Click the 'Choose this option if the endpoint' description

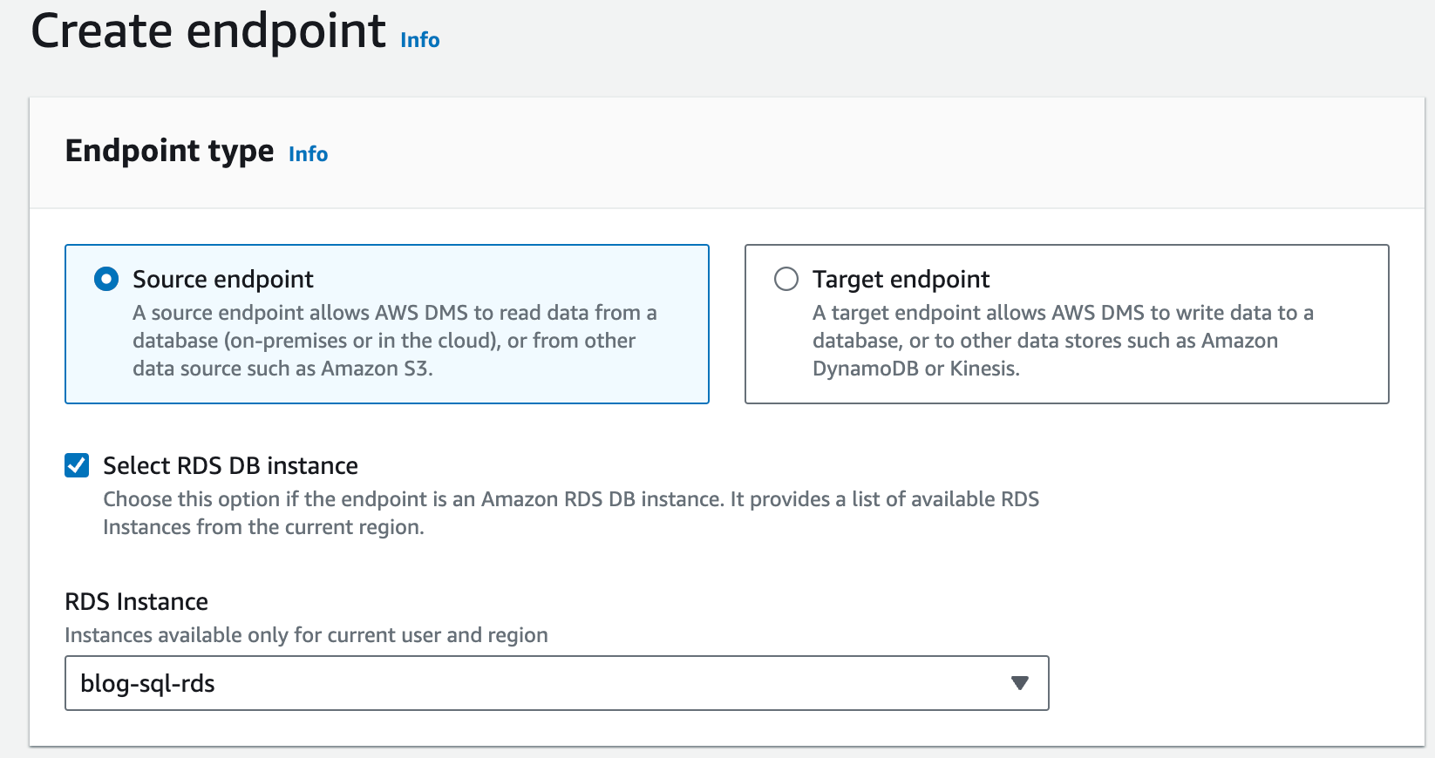coord(571,513)
